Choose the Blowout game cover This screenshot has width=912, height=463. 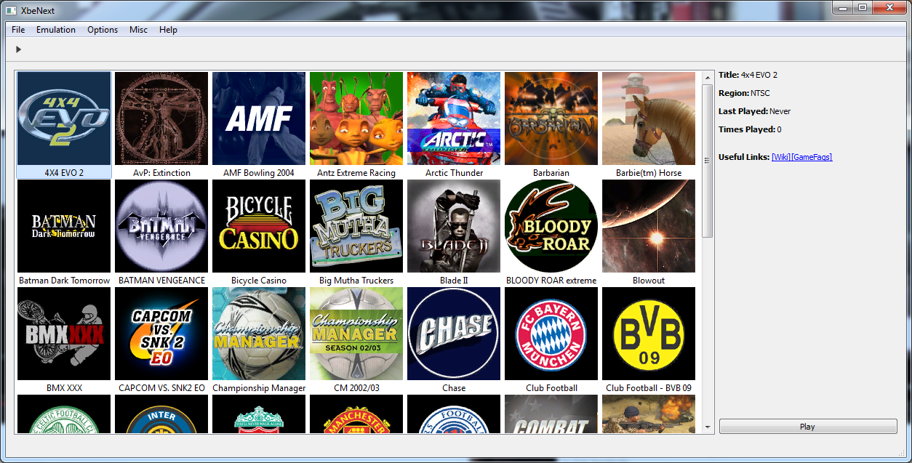649,226
